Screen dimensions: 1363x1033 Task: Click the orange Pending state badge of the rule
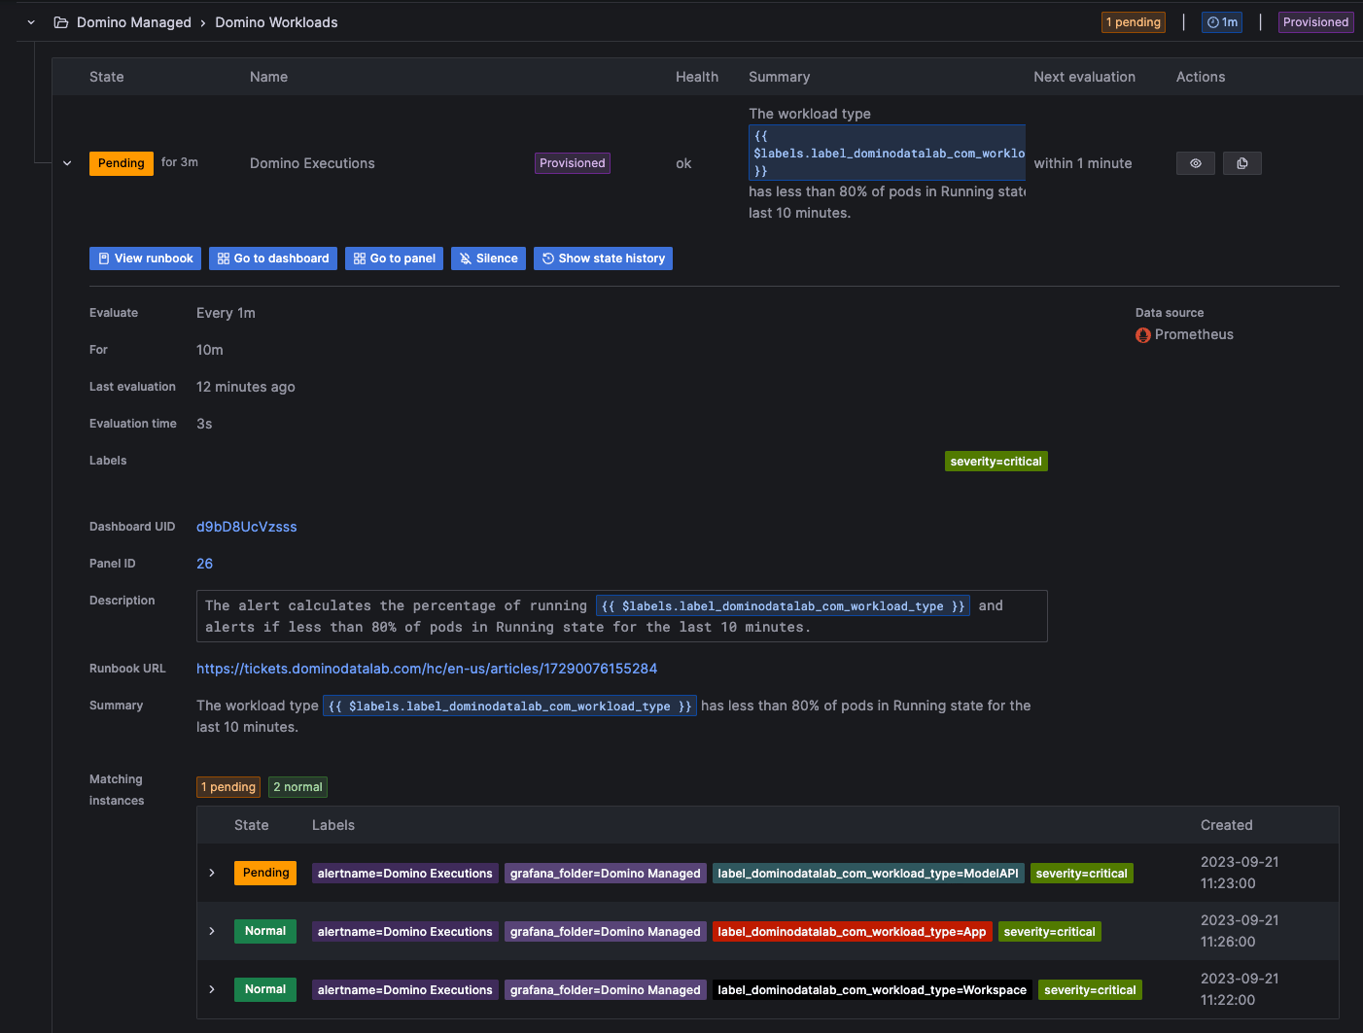122,163
